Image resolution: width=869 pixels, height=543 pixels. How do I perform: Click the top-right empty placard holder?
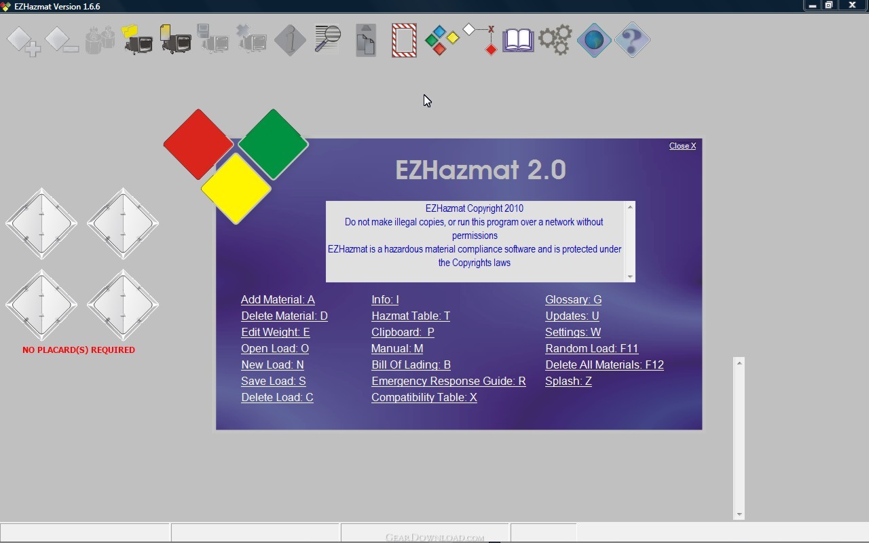[x=123, y=223]
